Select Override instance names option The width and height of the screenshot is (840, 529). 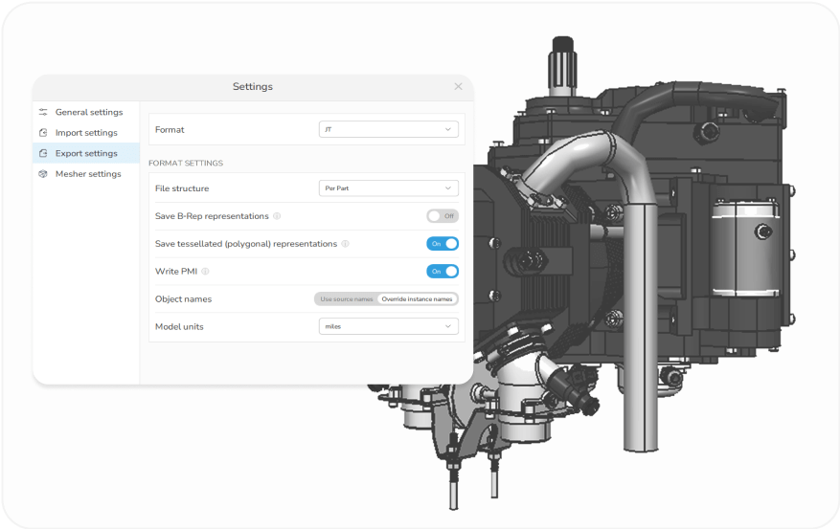click(x=418, y=299)
